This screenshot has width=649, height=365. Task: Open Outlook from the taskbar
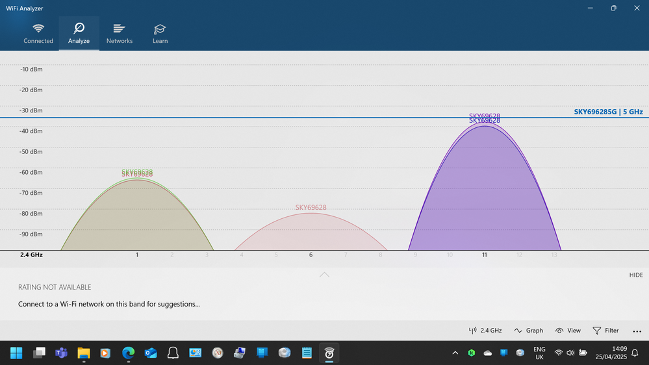[151, 353]
